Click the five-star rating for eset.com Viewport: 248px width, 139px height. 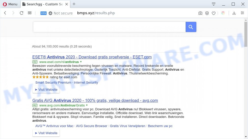(x=40, y=77)
